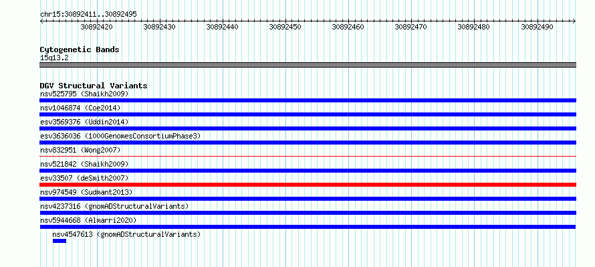Click ruler position 30892440
This screenshot has height=267, width=595.
click(223, 27)
